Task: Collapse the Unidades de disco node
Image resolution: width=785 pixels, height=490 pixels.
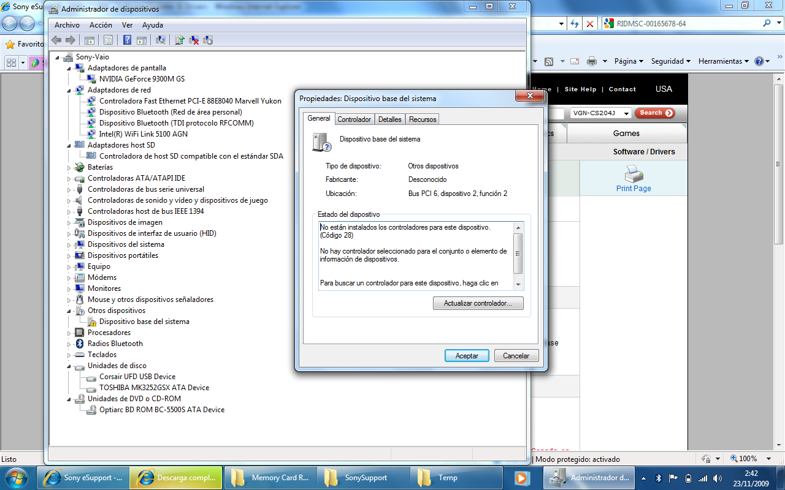Action: pos(69,366)
